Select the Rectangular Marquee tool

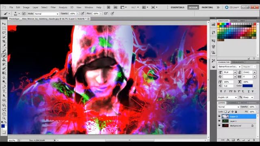(x=4, y=28)
